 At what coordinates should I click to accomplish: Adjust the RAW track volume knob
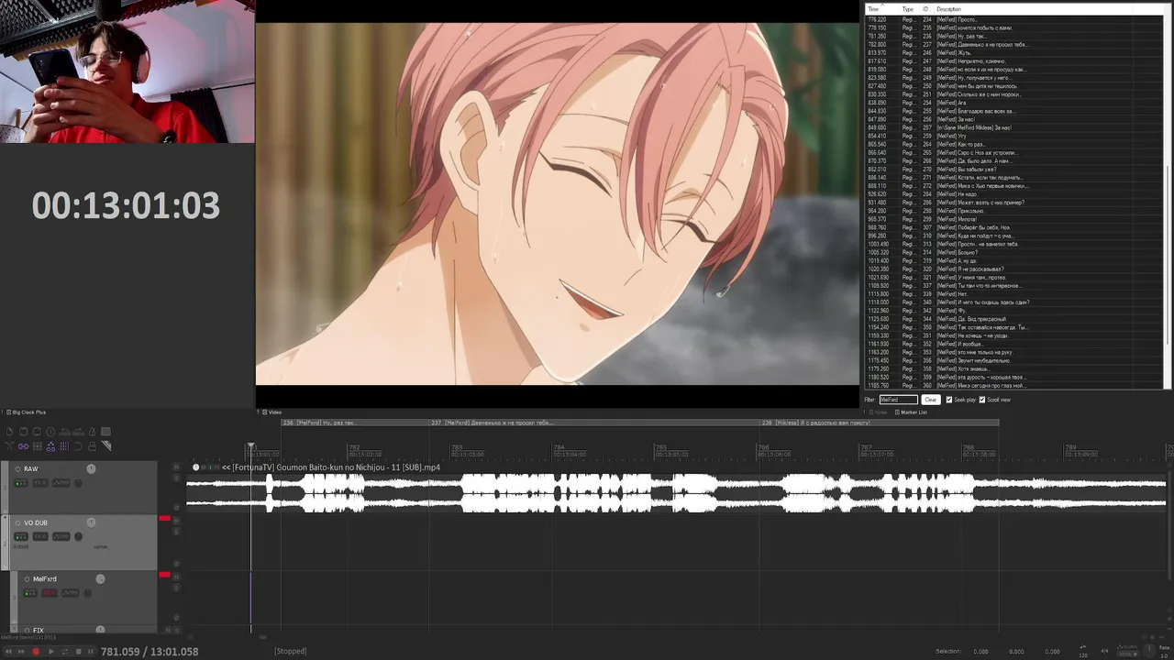coord(91,468)
